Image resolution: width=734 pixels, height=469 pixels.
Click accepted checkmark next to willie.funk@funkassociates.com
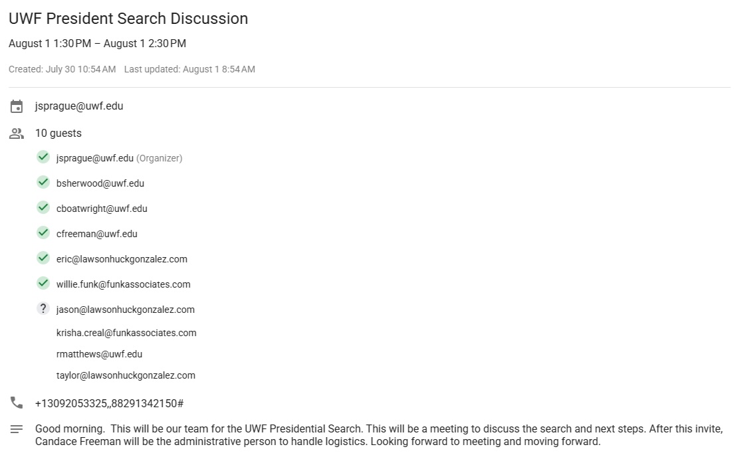pyautogui.click(x=43, y=283)
